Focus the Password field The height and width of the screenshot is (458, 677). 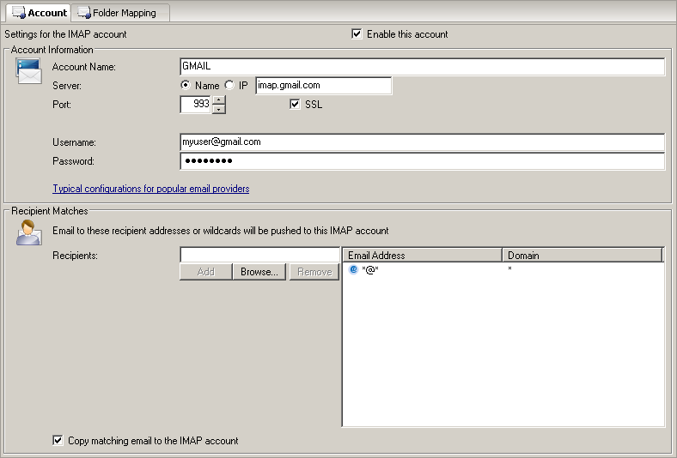pyautogui.click(x=421, y=161)
